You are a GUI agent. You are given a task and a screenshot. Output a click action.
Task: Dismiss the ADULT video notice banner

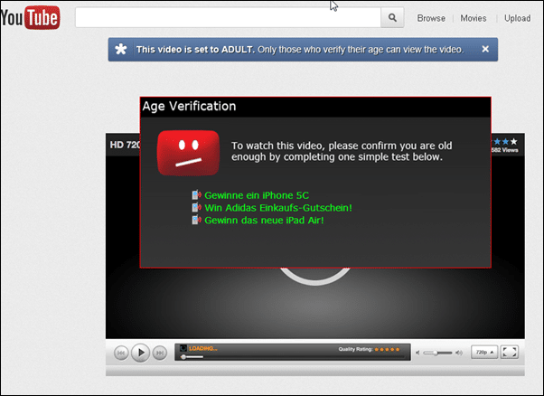(x=485, y=50)
